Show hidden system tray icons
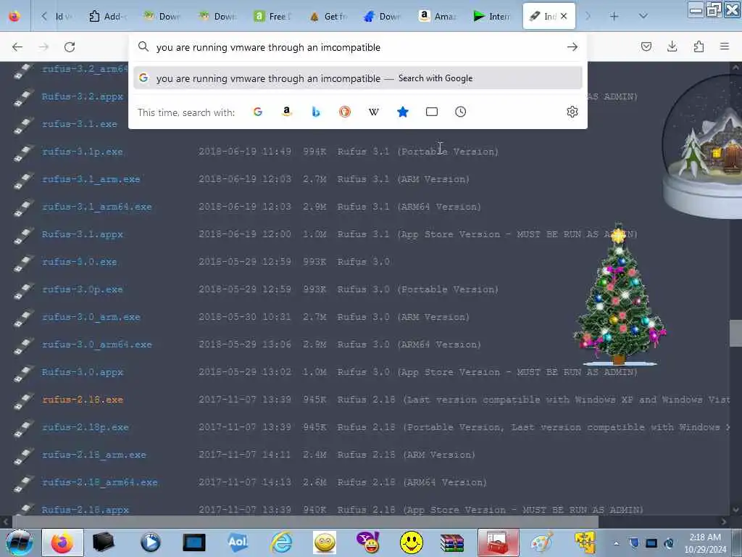This screenshot has width=742, height=557. tap(616, 544)
